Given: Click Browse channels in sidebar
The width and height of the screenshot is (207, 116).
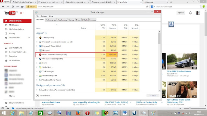Looking at the screenshot, I should [x=16, y=103].
